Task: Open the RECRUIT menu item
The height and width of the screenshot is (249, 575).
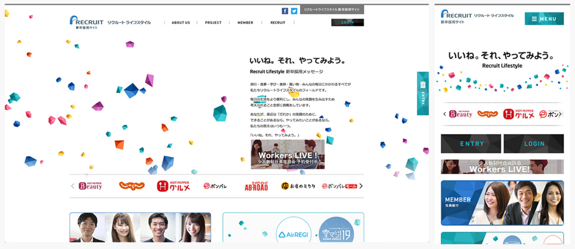Action: 277,22
